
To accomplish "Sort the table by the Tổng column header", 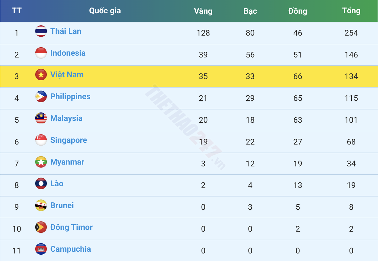I will pos(351,11).
